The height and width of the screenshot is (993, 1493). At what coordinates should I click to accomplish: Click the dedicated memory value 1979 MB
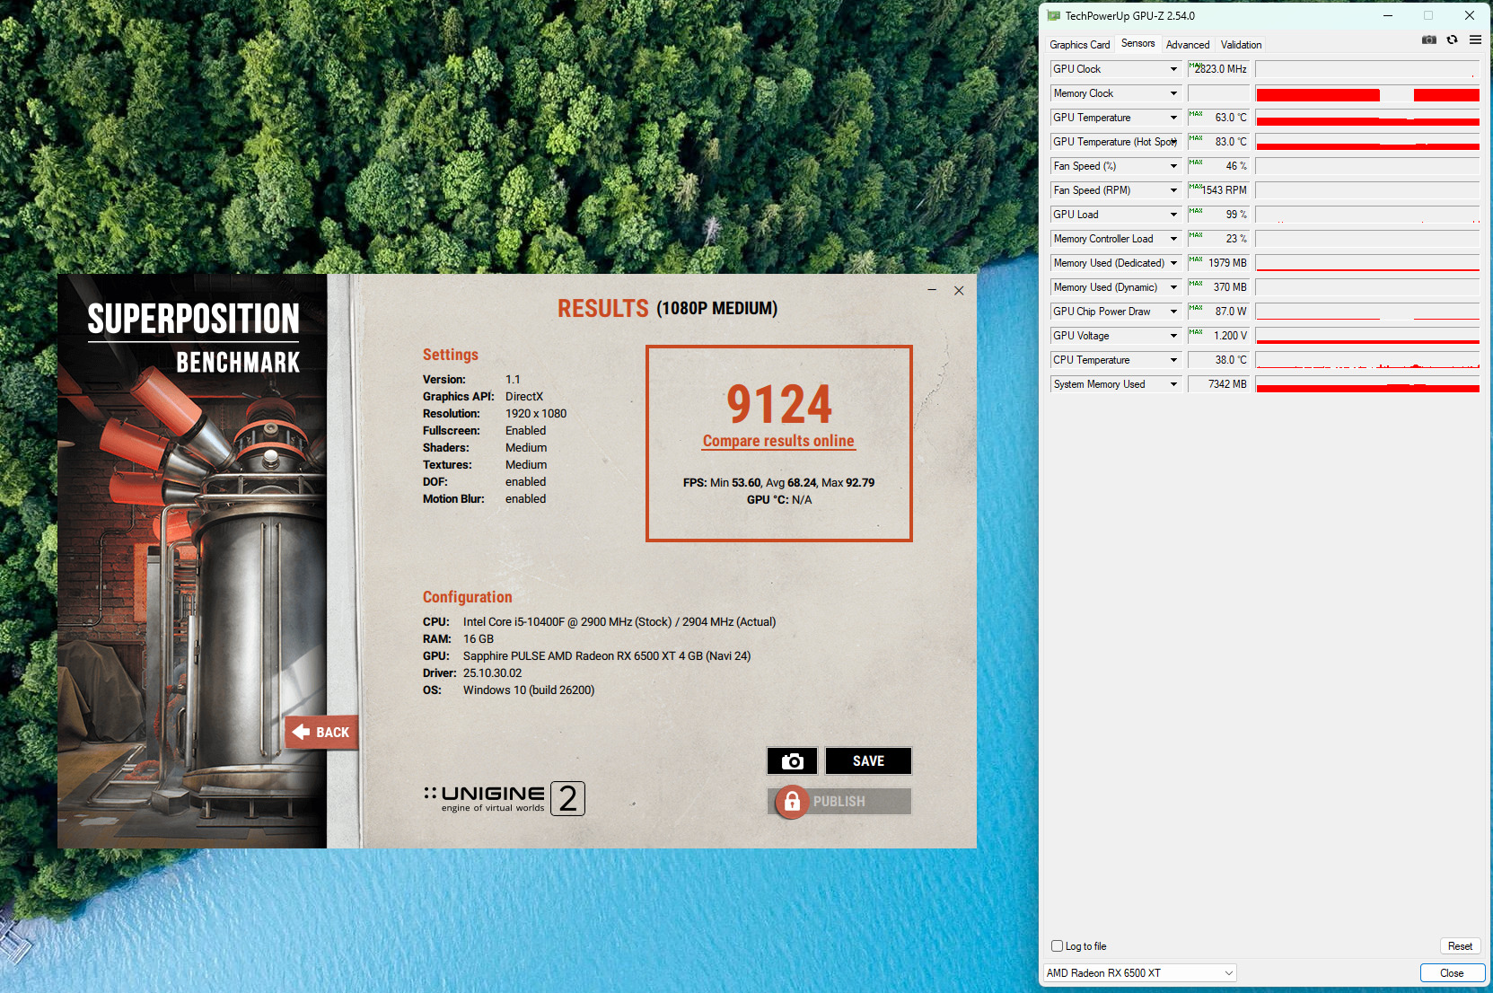click(1218, 263)
